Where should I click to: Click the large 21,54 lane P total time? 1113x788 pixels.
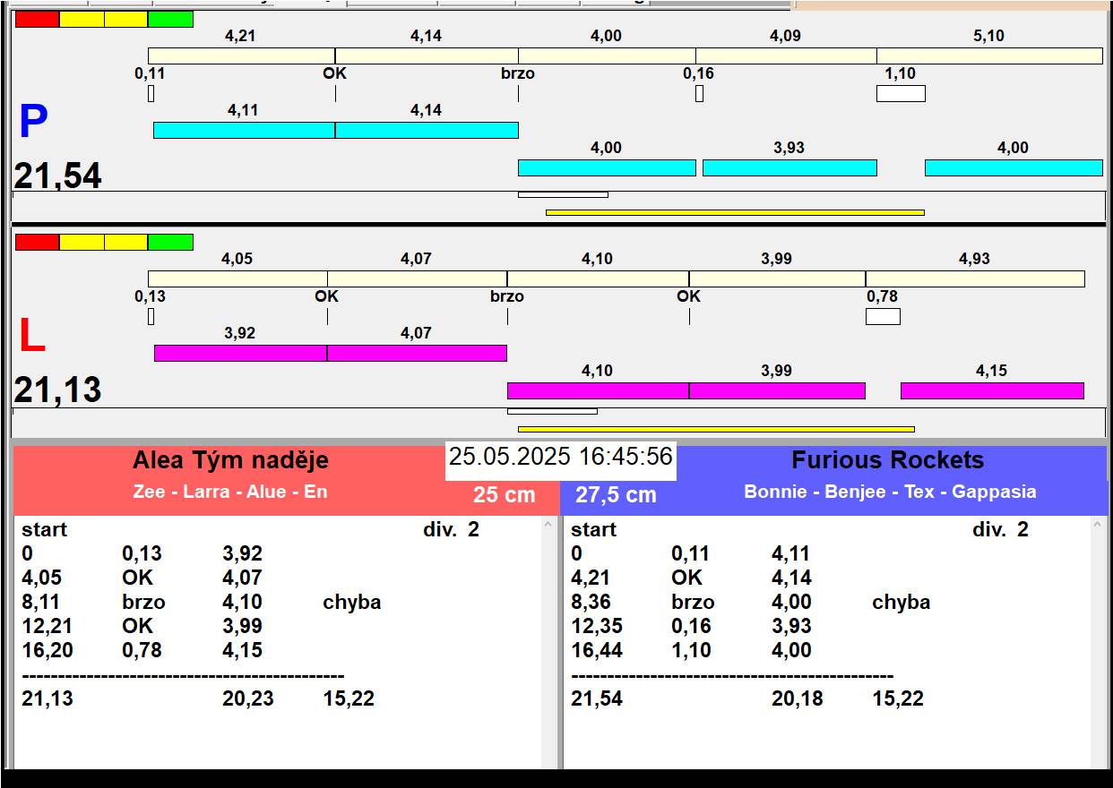pyautogui.click(x=57, y=176)
